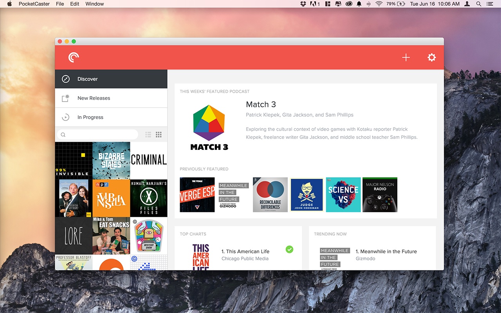Open Judge John Hodgman featured thumbnail
501x313 pixels.
(307, 195)
